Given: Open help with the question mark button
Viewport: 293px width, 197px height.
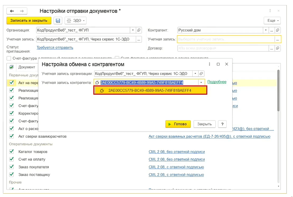Looking at the screenshot, I should [222, 124].
